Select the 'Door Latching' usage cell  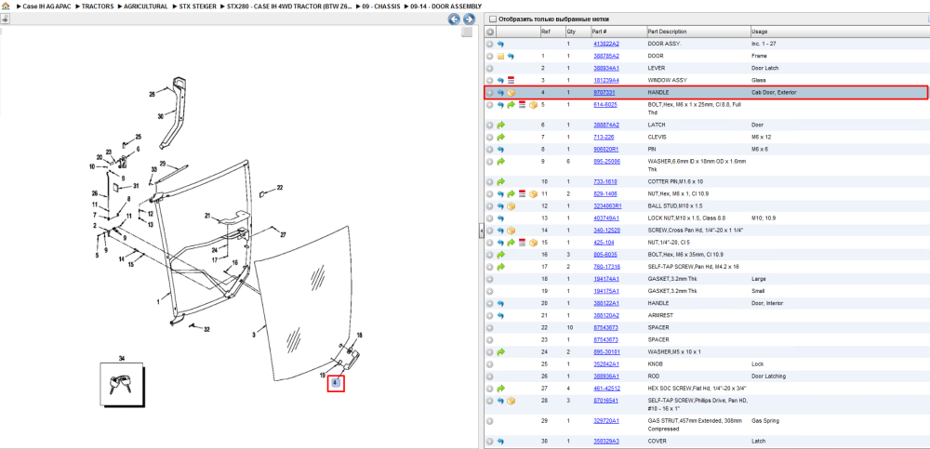[768, 376]
